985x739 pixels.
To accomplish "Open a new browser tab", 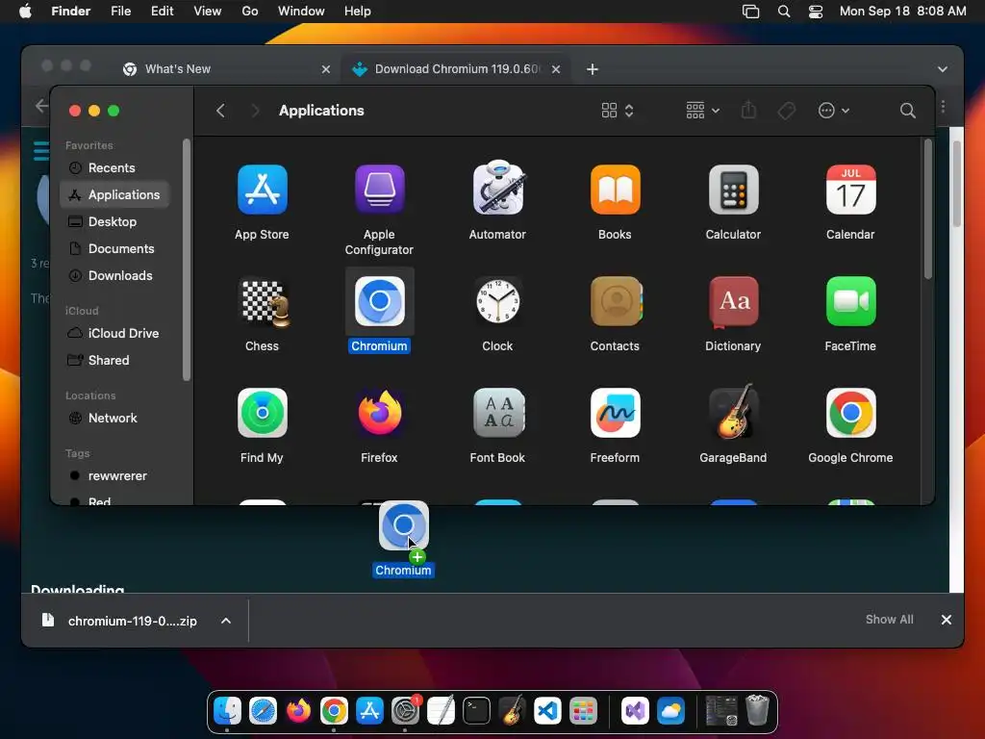I will (592, 69).
